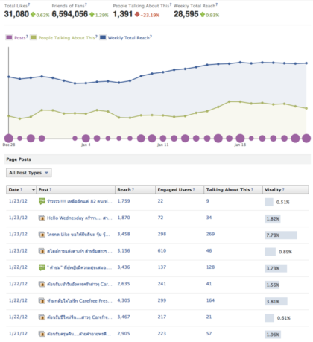Toggle the purple Posts legend swatch
313x342 pixels.
[x=9, y=37]
